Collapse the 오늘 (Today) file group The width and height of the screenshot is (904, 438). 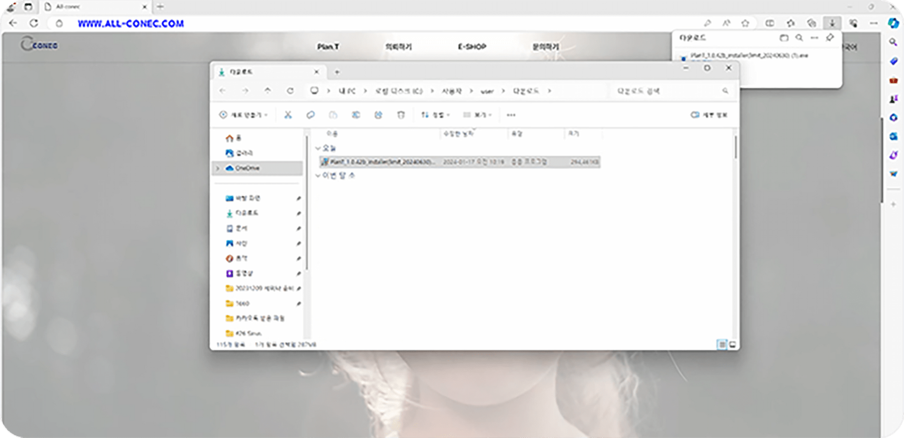point(318,149)
